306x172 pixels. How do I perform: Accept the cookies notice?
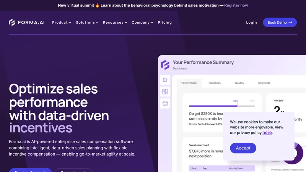(x=243, y=148)
